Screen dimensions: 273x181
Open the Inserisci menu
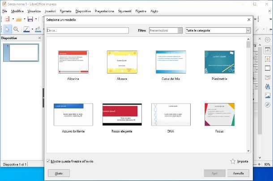pyautogui.click(x=50, y=11)
